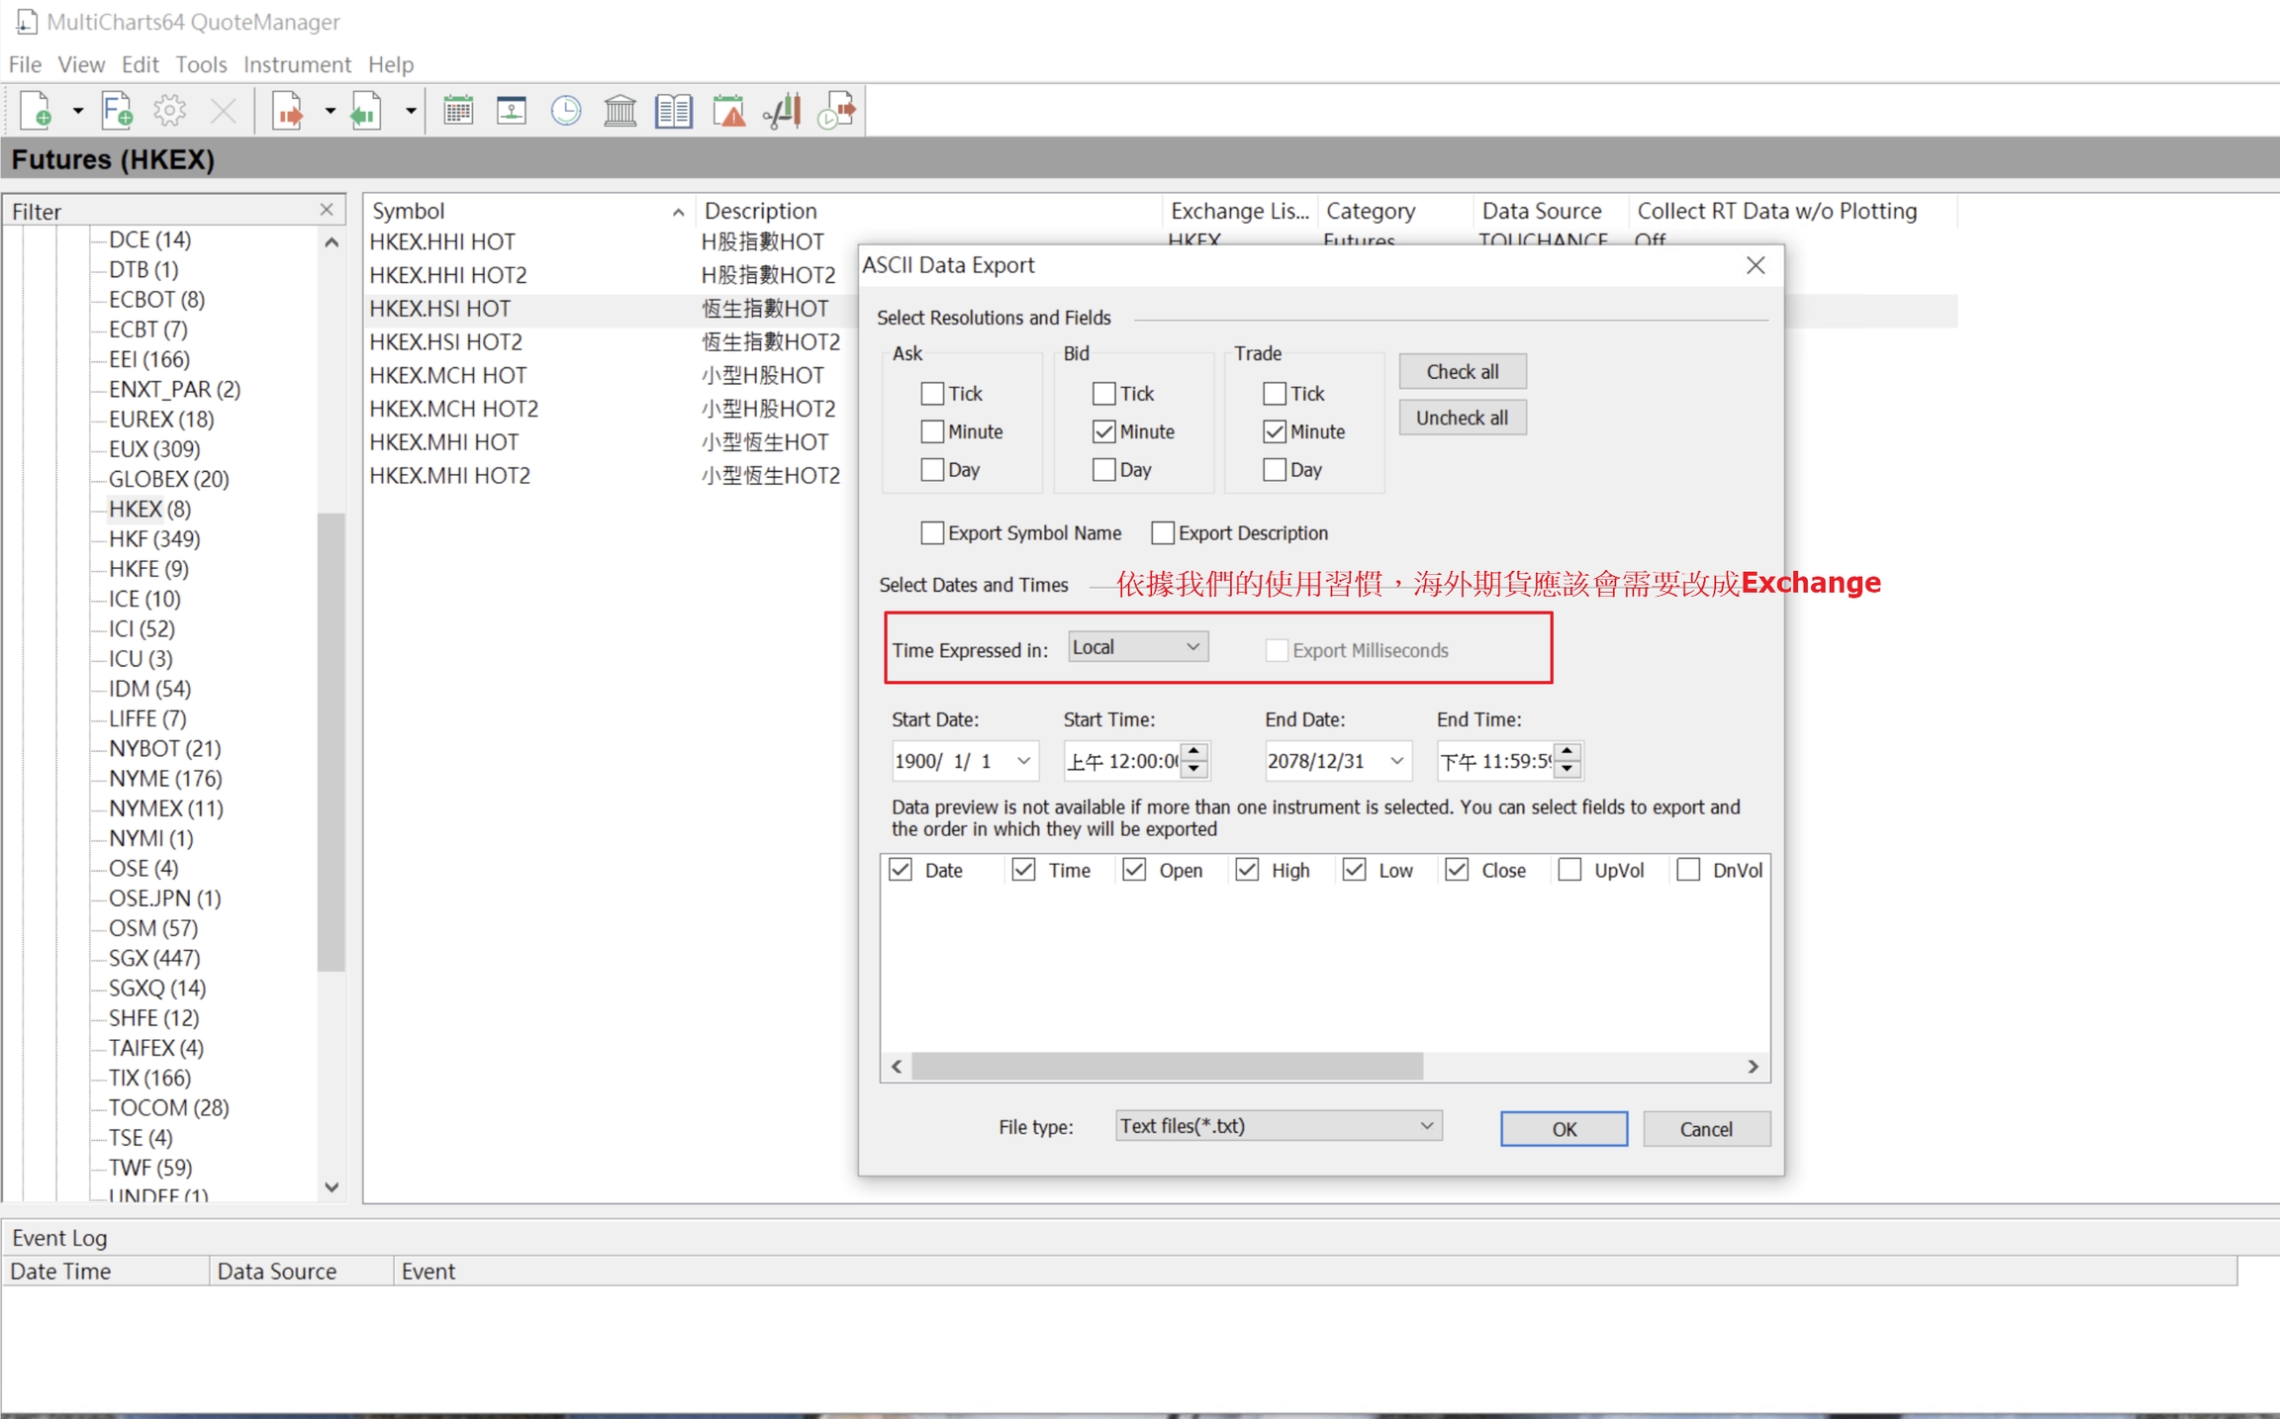Open the session clock icon
Image resolution: width=2280 pixels, height=1419 pixels.
pos(566,111)
